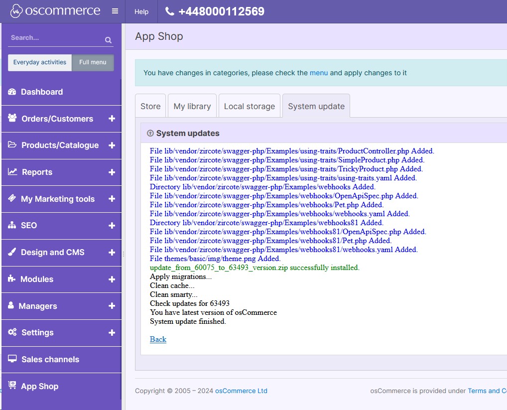Expand Orders/Customers with plus icon

coord(112,119)
